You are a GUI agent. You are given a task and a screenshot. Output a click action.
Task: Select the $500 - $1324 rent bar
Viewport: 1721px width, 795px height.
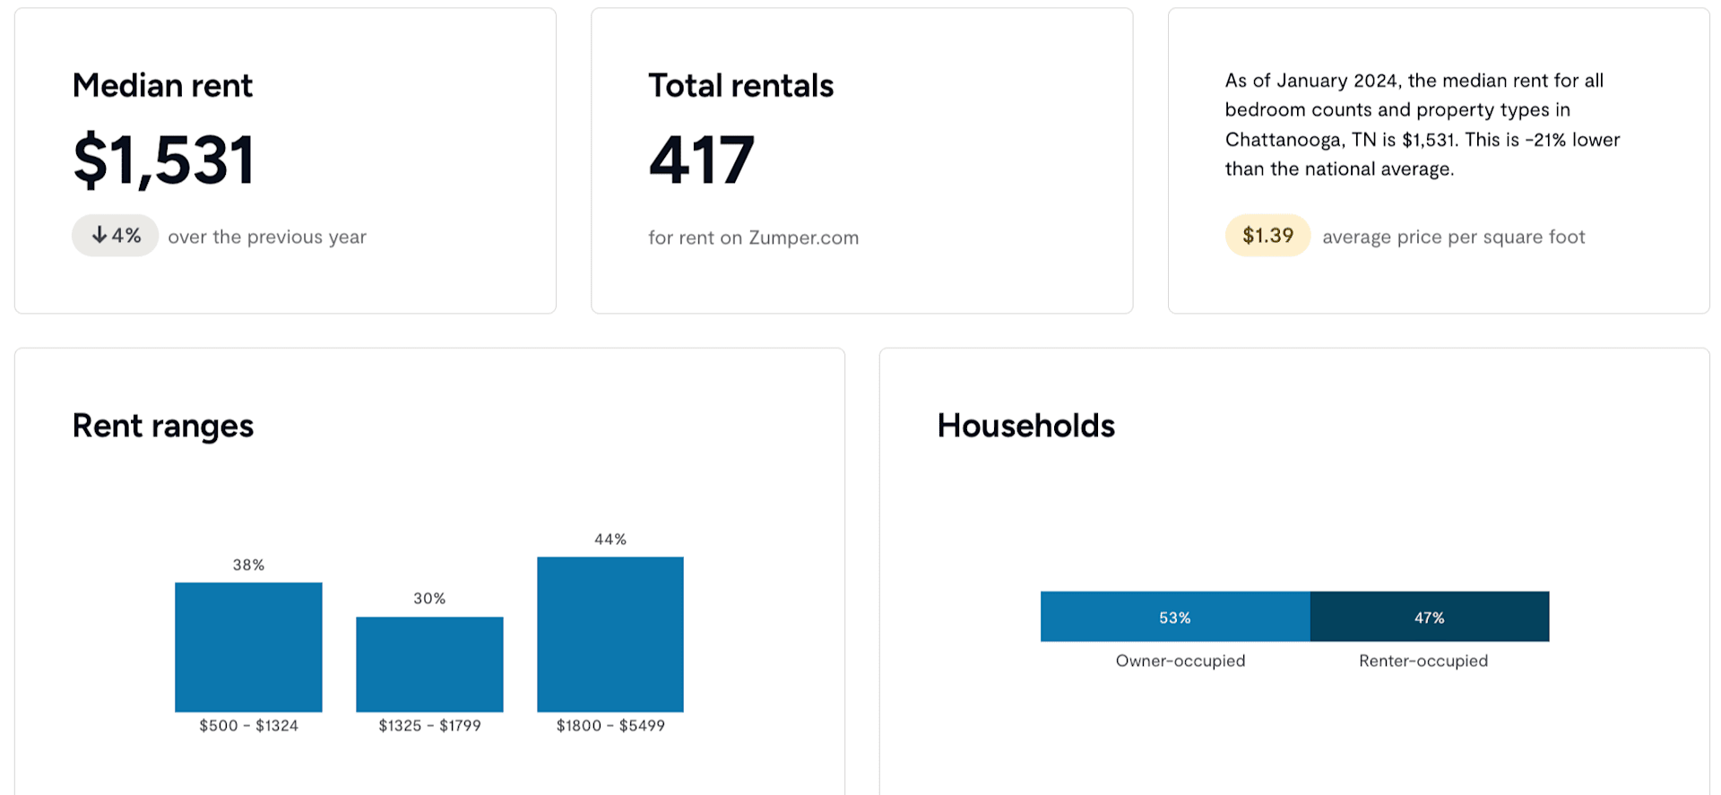tap(248, 647)
